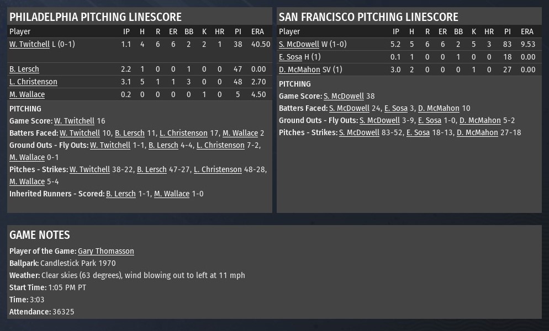Open W. Twitchell in Philadelphia linescore table
The height and width of the screenshot is (331, 549).
[29, 44]
